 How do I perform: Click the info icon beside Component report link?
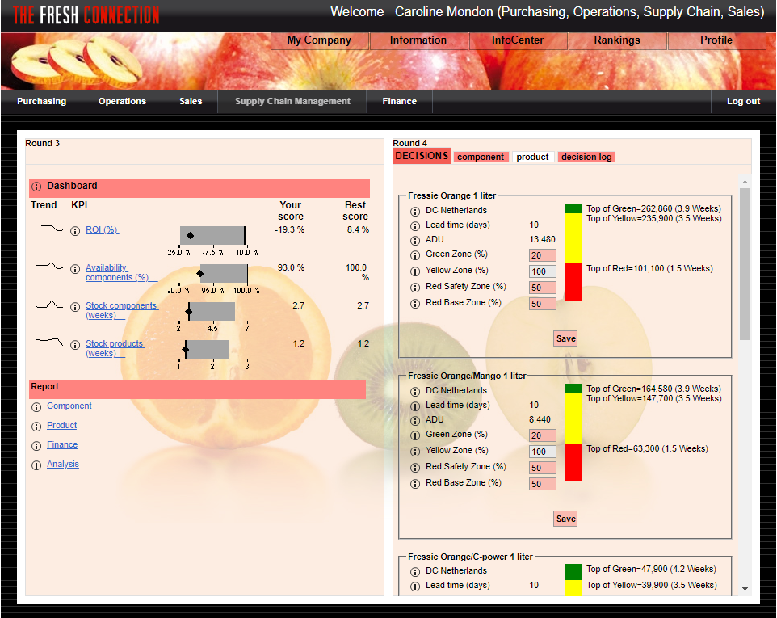(x=36, y=407)
